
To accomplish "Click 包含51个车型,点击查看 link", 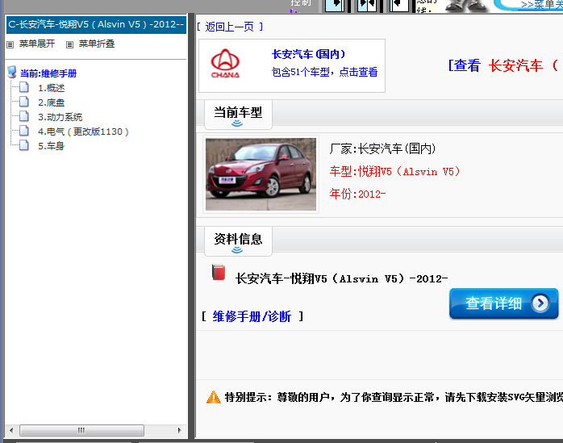I will (324, 72).
